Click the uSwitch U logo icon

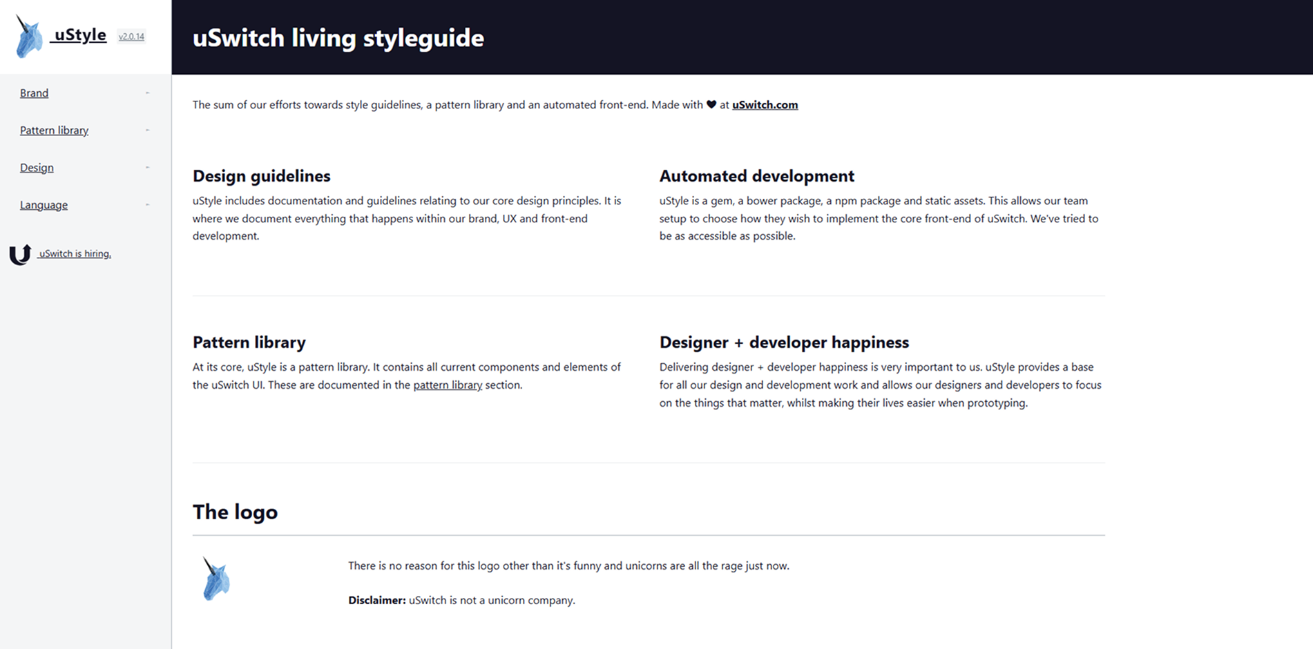click(20, 254)
